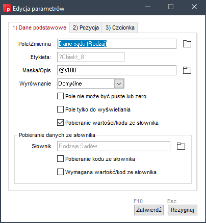Image resolution: width=206 pixels, height=223 pixels.
Task: Open folder browser beside Pole/Zmienna field
Action: click(x=187, y=44)
